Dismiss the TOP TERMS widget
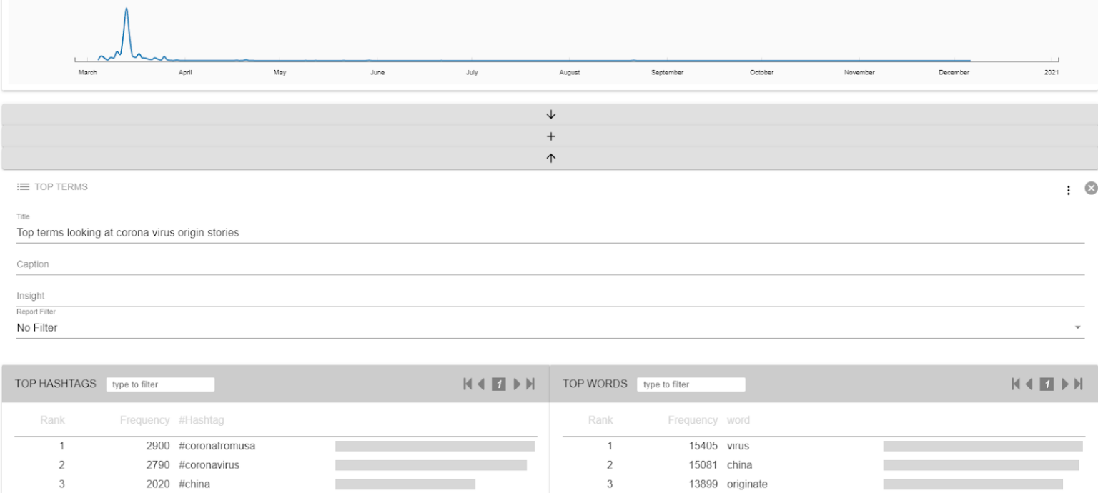Image resolution: width=1098 pixels, height=493 pixels. [1092, 188]
